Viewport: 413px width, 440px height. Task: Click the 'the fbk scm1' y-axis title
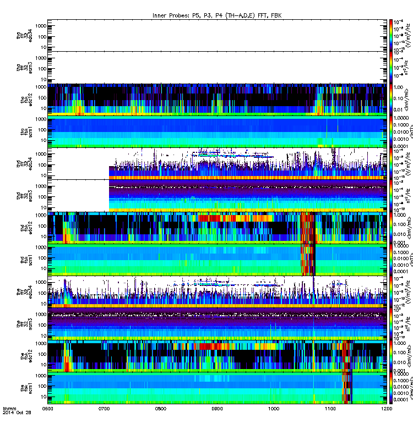point(26,388)
